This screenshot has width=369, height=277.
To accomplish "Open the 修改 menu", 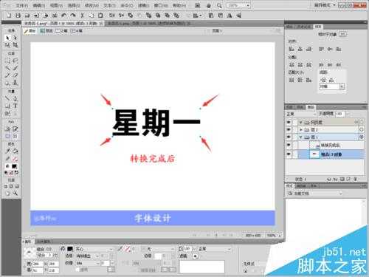I will [92, 5].
